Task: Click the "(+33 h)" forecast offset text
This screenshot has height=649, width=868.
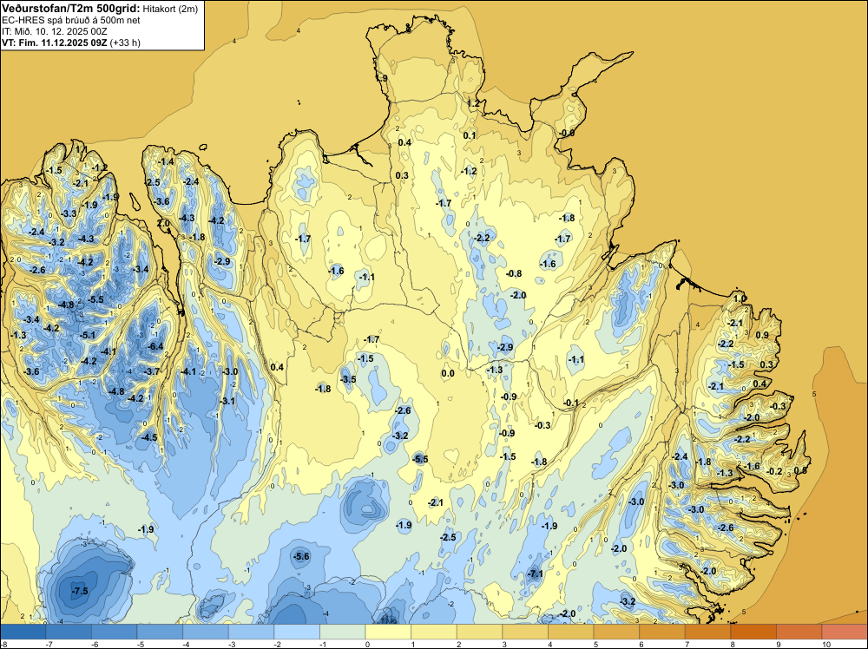Action: [x=125, y=43]
